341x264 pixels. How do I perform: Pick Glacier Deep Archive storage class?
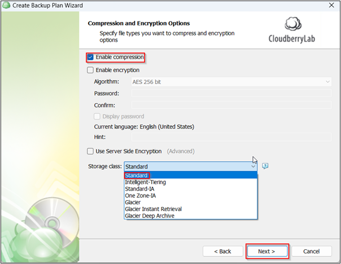click(150, 215)
